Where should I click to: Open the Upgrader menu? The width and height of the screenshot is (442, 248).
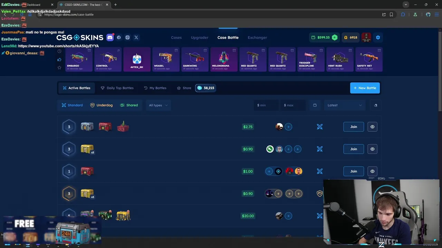click(x=200, y=38)
